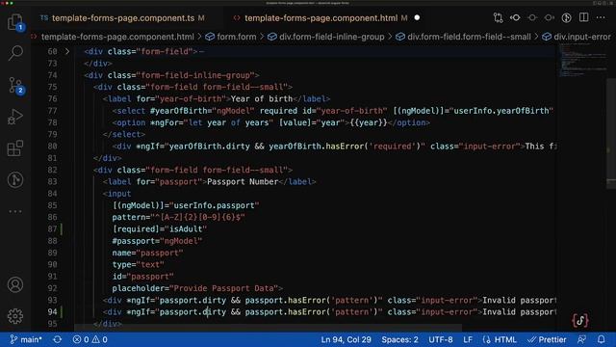
Task: Click Prettier formatter status item
Action: tap(547, 339)
